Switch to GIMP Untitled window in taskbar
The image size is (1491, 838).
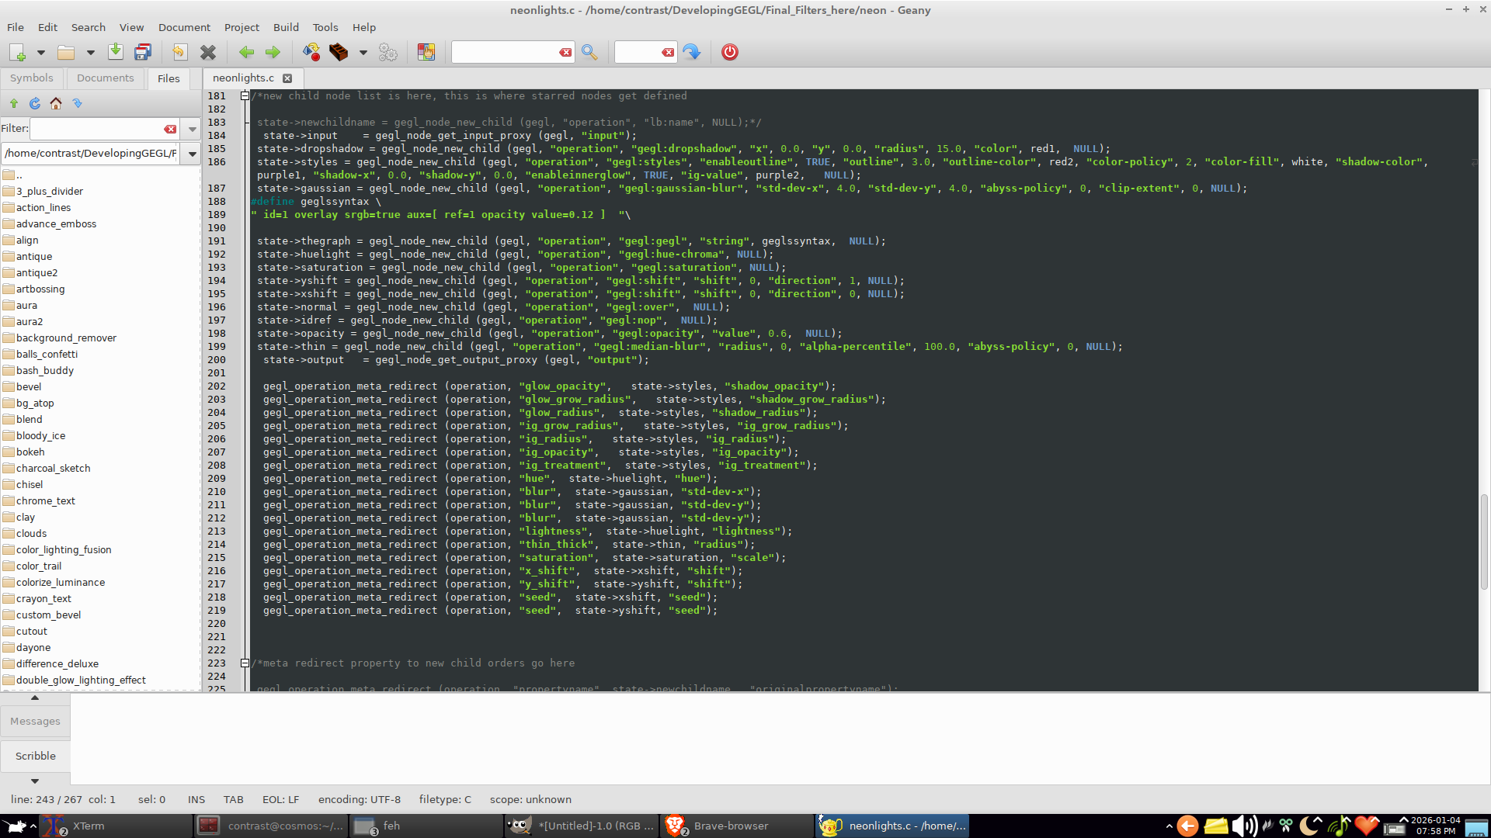pos(581,826)
